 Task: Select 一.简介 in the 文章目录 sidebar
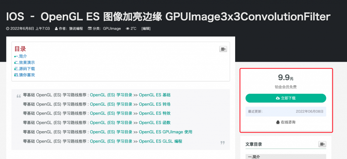click(x=286, y=157)
